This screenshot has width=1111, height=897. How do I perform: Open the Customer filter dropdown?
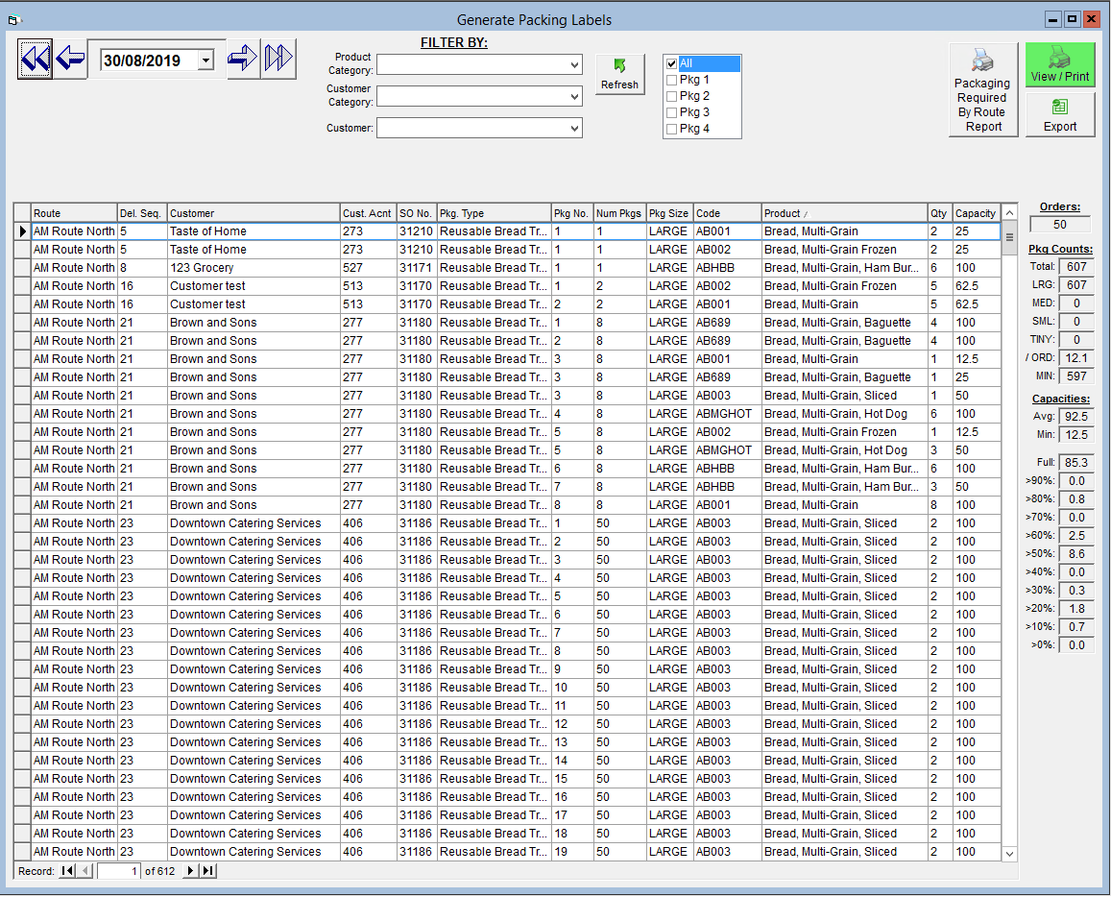tap(574, 129)
